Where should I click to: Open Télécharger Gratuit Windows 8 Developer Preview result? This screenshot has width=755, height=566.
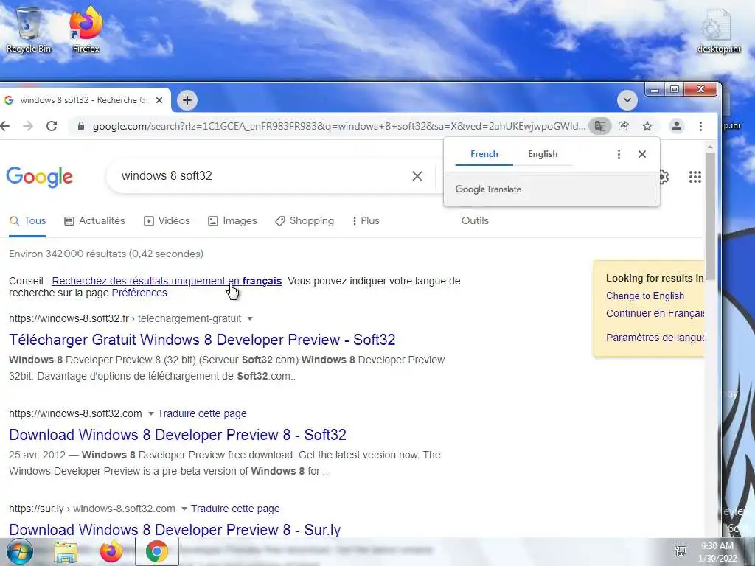(202, 339)
